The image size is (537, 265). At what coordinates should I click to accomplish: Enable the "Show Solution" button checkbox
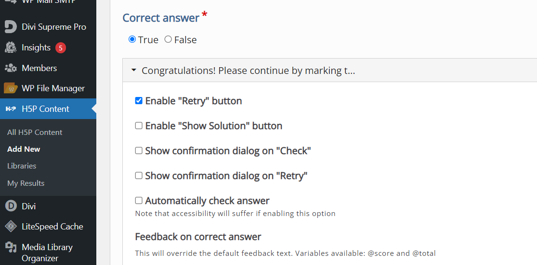pos(139,126)
